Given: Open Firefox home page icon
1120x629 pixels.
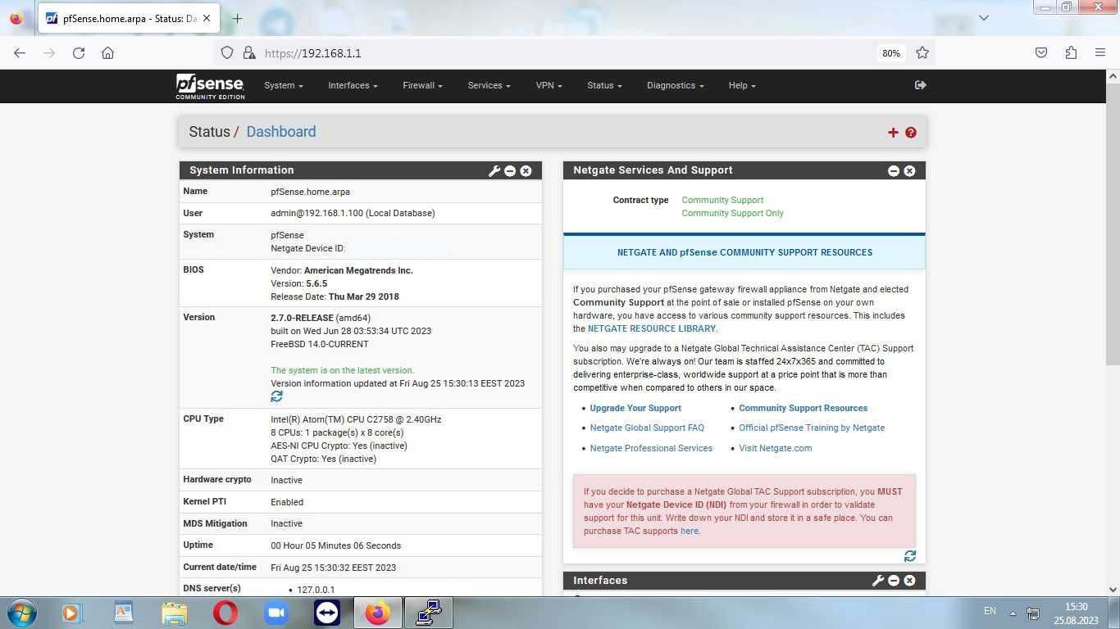Looking at the screenshot, I should [107, 53].
